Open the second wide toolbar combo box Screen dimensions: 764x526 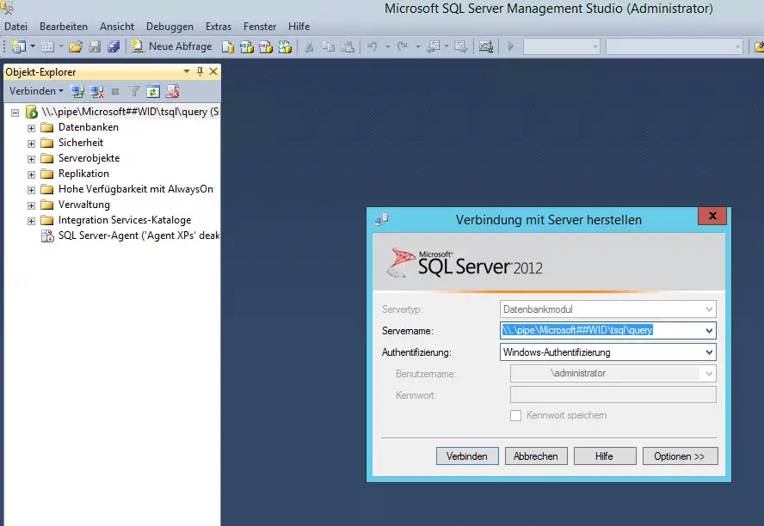click(675, 46)
